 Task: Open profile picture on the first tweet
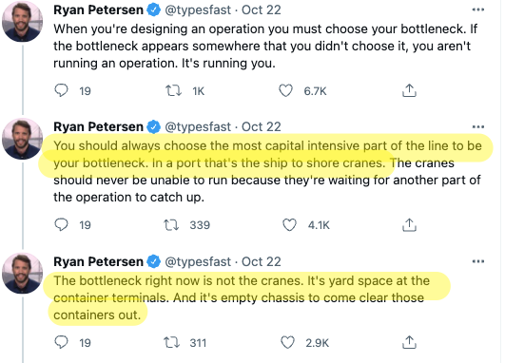(x=22, y=21)
